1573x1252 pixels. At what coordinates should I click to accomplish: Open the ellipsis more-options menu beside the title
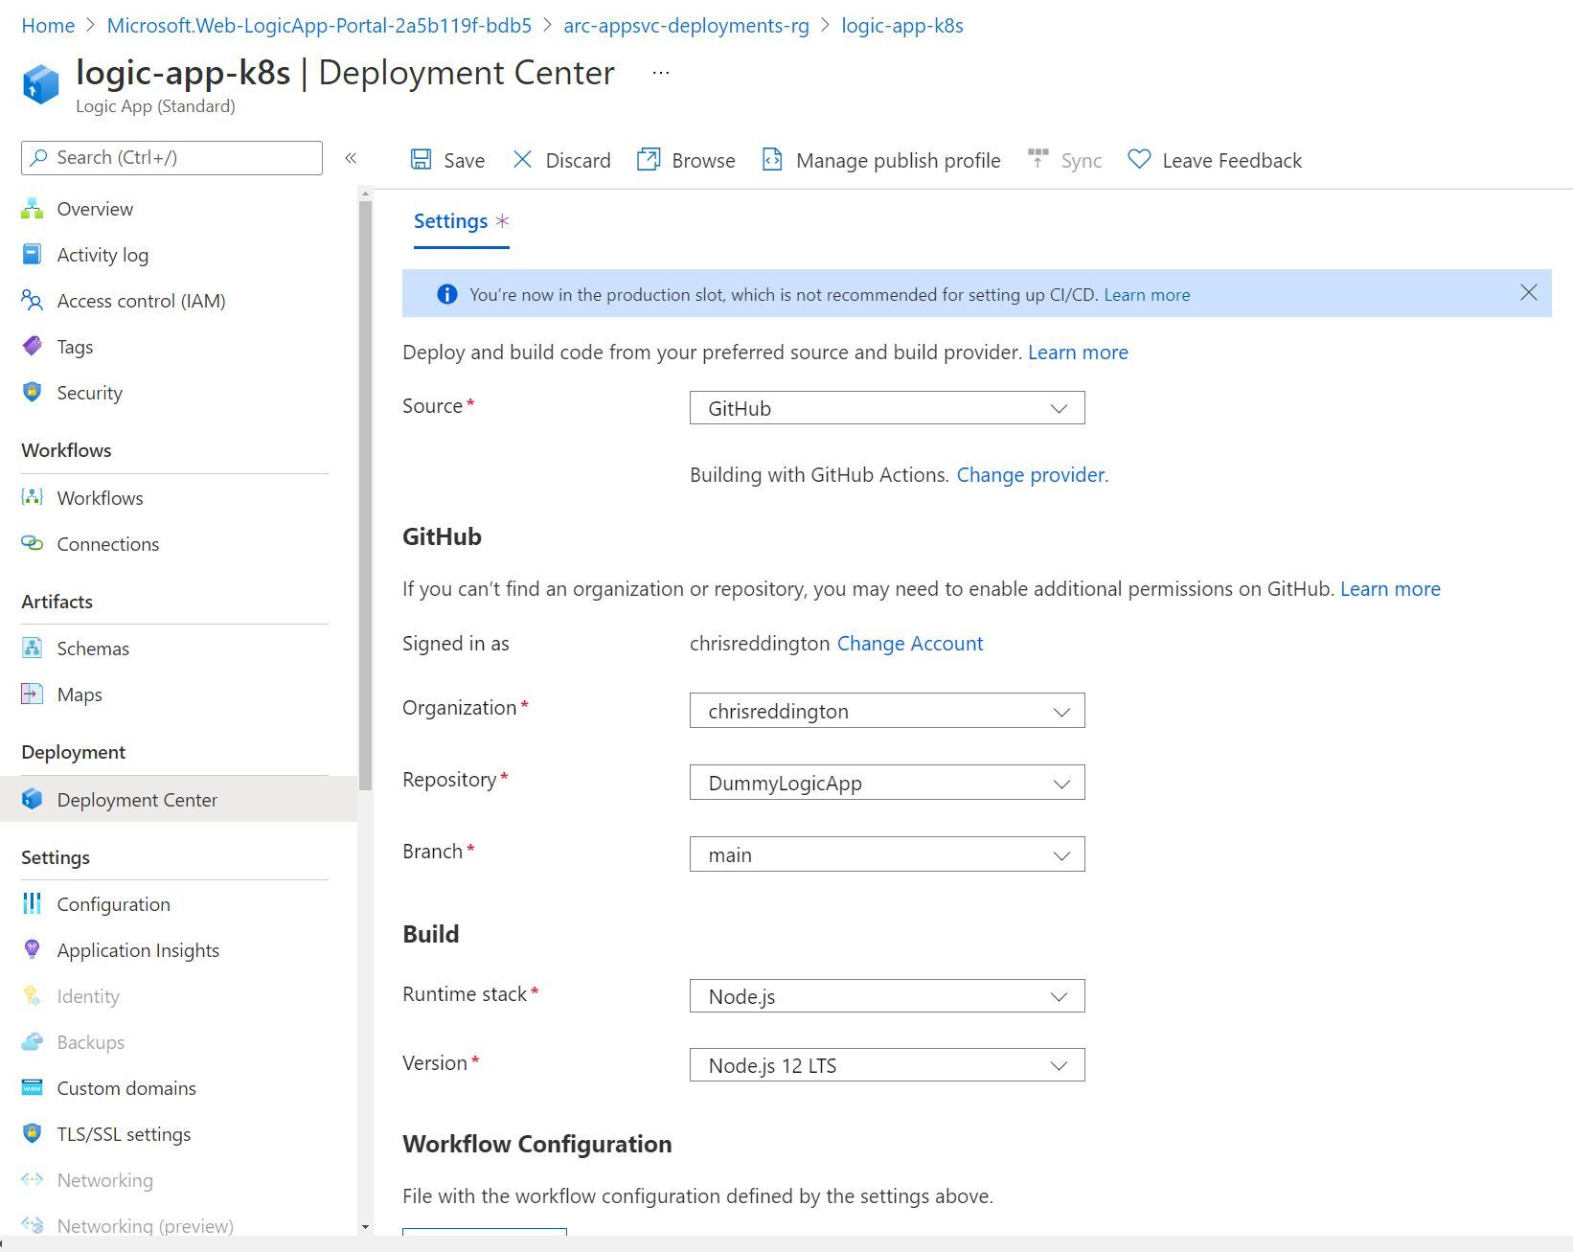tap(661, 73)
